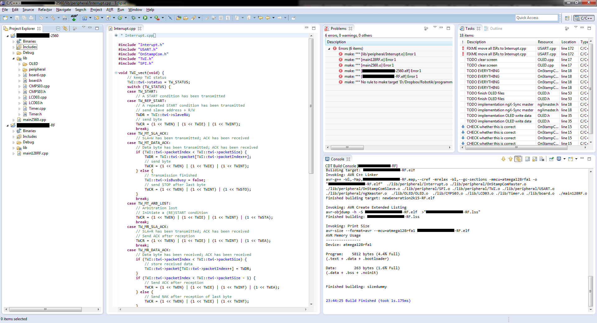Expand the OLED folder in project tree
Image resolution: width=597 pixels, height=323 pixels.
coord(19,64)
